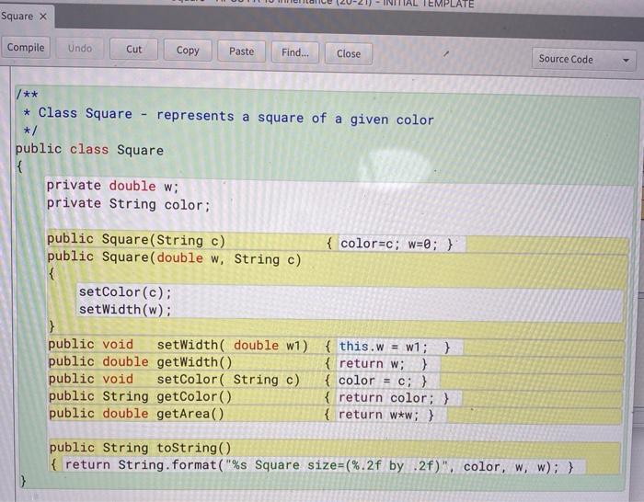The width and height of the screenshot is (644, 502).
Task: Click the 'private double w;' line
Action: click(112, 186)
